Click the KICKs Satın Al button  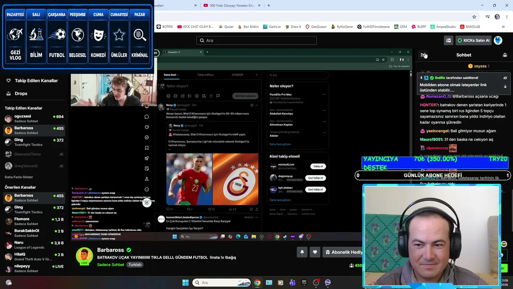point(473,40)
